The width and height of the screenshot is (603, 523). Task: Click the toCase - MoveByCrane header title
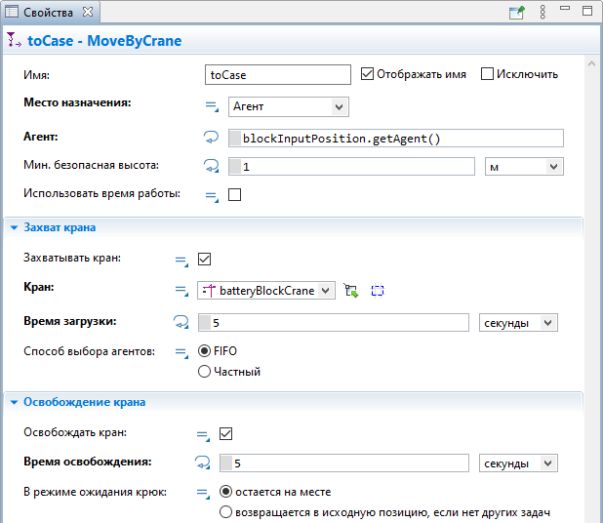click(104, 40)
